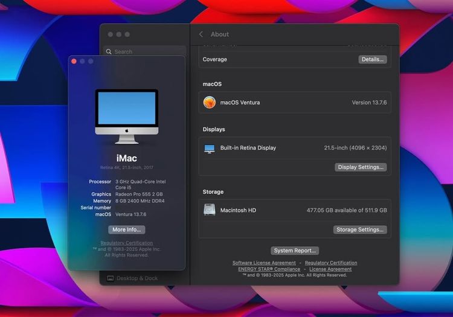Click More Info in About This Mac
453x317 pixels.
127,229
